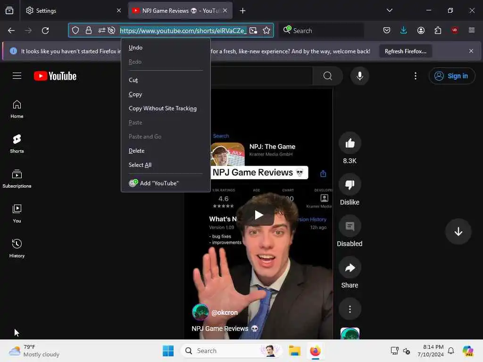
Task: Click the Windows taskbar search box
Action: click(x=231, y=351)
